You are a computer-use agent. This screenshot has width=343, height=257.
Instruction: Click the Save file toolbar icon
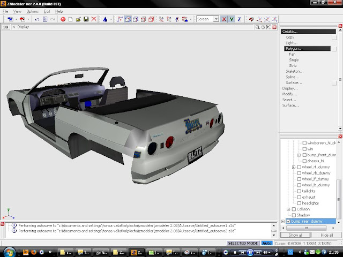(x=86, y=19)
